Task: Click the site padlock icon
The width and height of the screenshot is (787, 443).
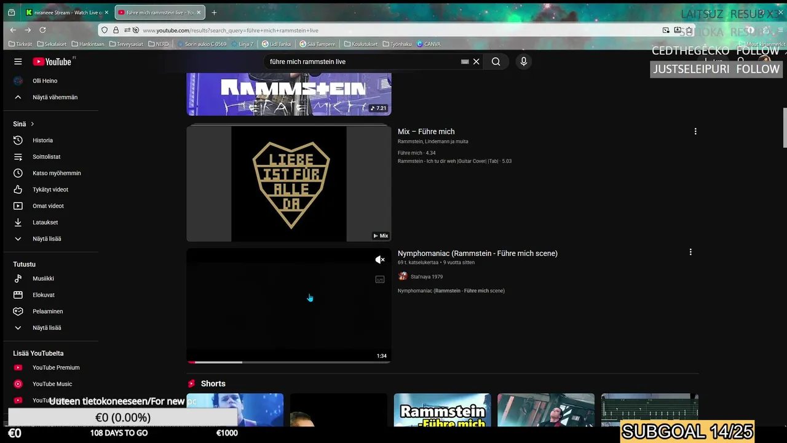Action: 116,30
